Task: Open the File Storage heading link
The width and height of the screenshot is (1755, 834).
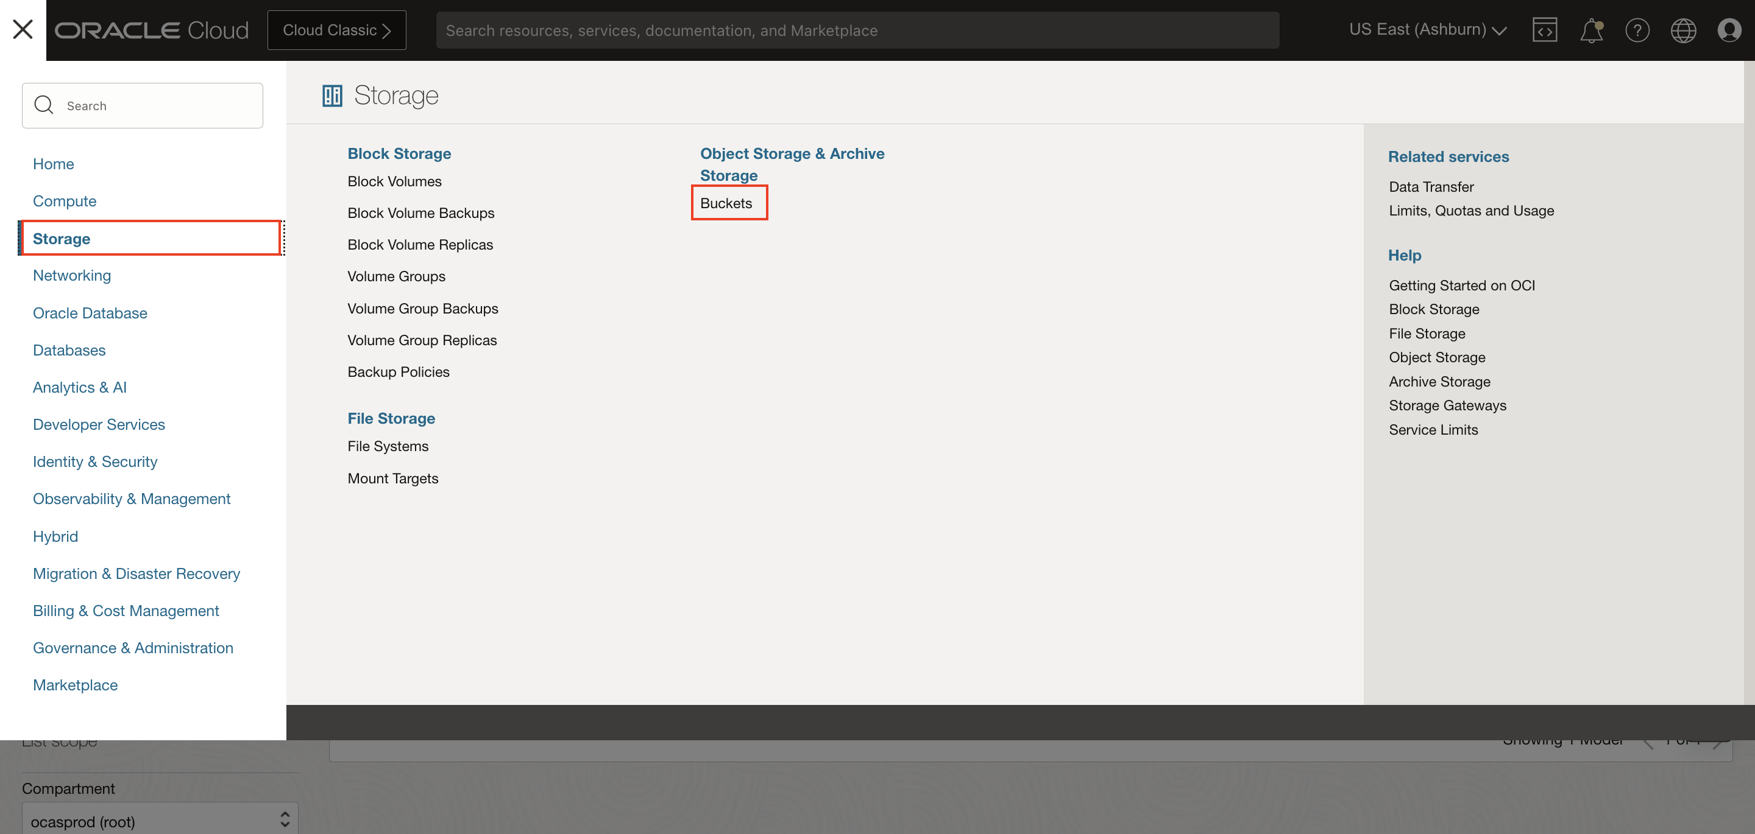Action: pos(391,418)
